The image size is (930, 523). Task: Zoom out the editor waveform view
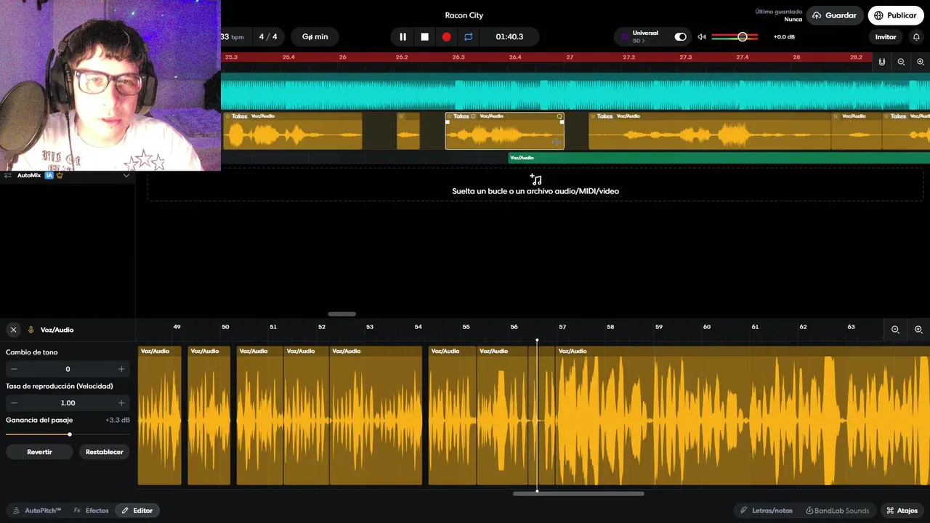click(x=895, y=330)
